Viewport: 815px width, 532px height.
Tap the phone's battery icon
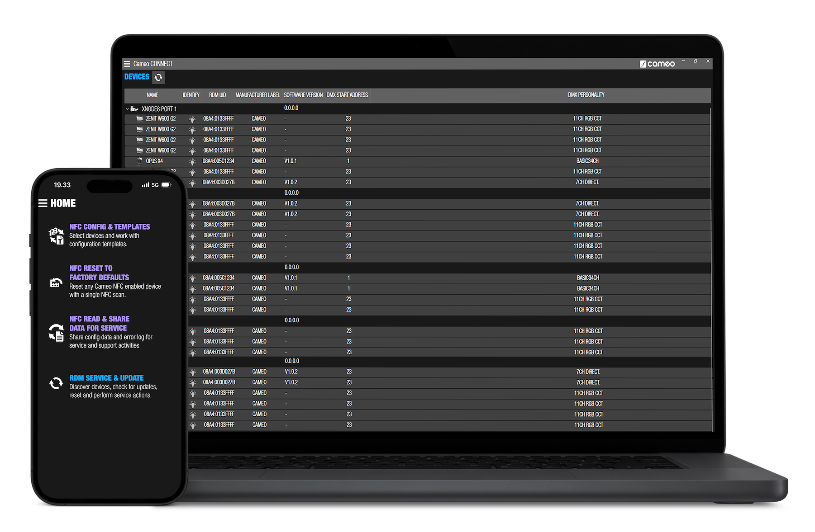click(x=166, y=185)
